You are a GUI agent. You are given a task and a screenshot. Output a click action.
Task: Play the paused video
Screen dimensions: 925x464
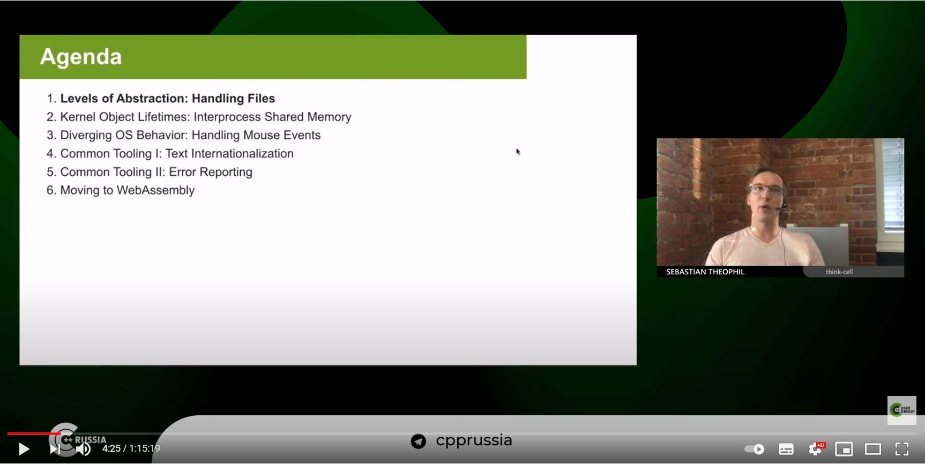click(24, 449)
